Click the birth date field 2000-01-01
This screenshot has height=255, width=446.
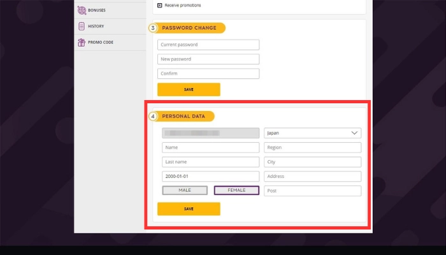point(211,176)
